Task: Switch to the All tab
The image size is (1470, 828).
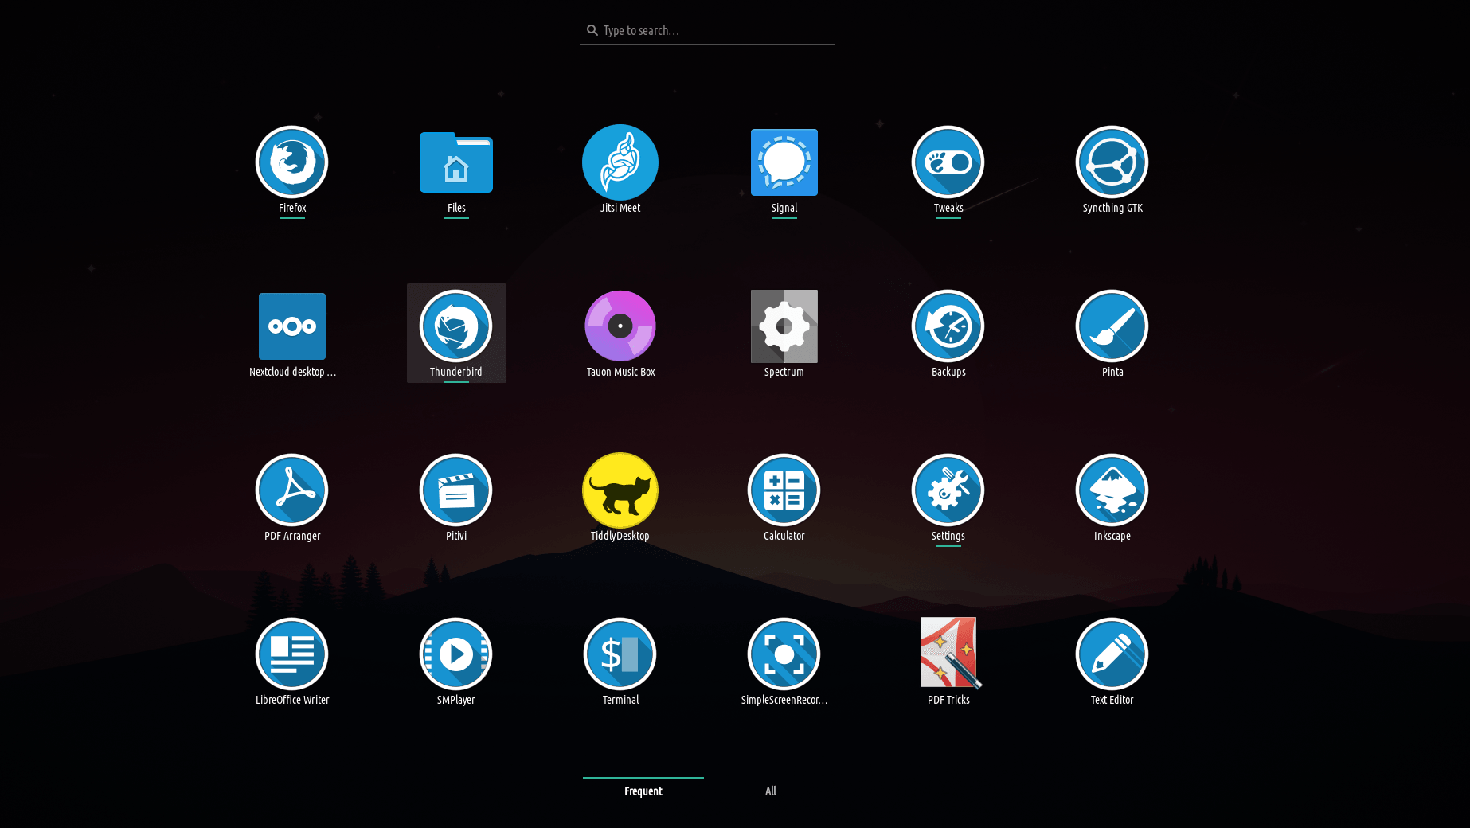Action: (x=770, y=791)
